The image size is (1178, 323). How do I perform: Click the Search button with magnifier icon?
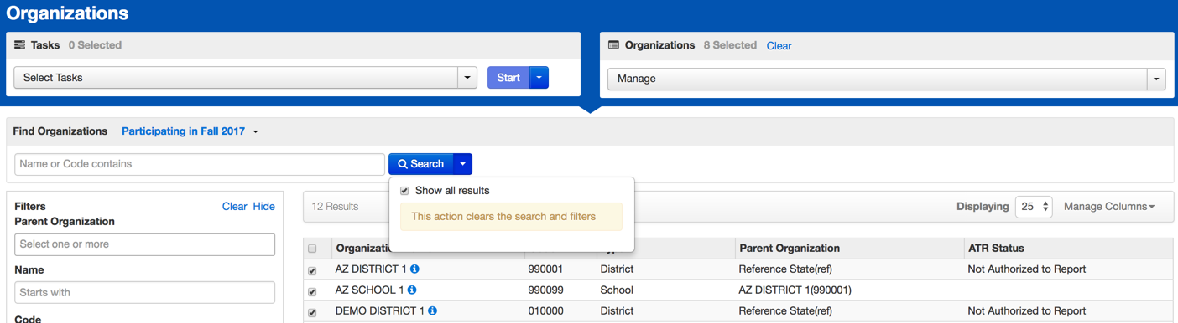(420, 164)
